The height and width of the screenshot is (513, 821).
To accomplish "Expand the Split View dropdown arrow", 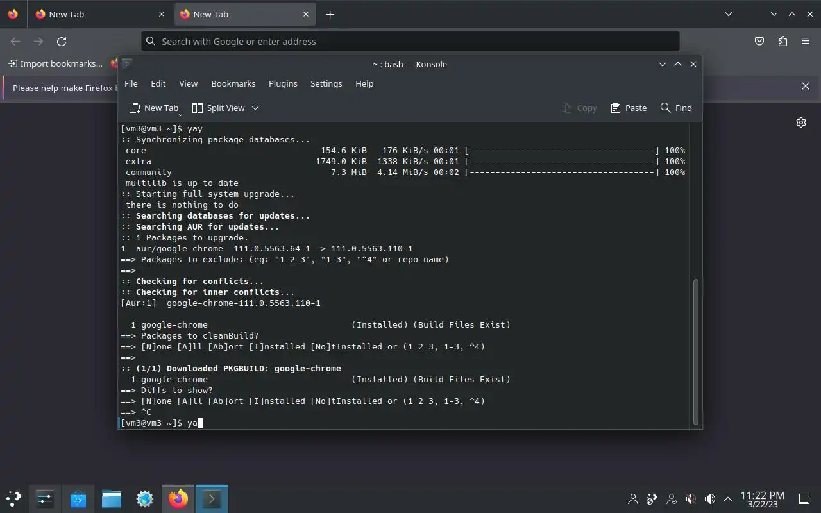I will [255, 108].
